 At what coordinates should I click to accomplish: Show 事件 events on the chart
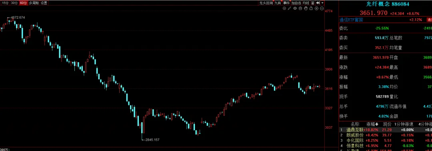pyautogui.click(x=286, y=3)
